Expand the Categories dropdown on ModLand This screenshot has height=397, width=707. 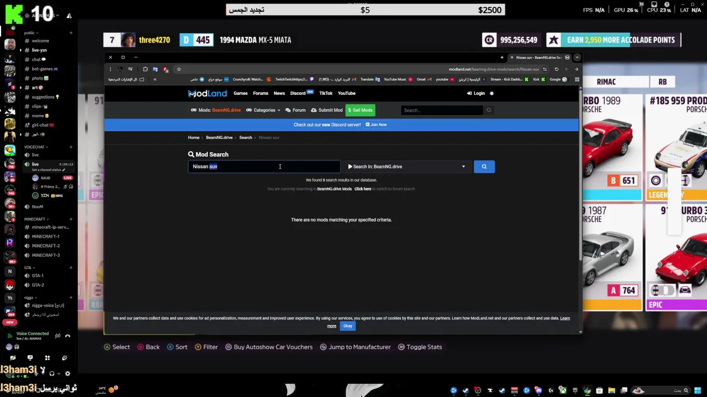tap(263, 110)
